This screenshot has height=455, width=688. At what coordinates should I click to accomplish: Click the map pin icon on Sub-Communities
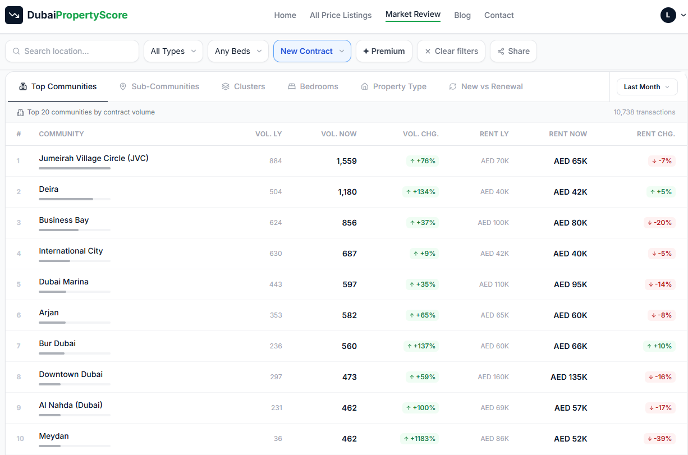[x=123, y=86]
